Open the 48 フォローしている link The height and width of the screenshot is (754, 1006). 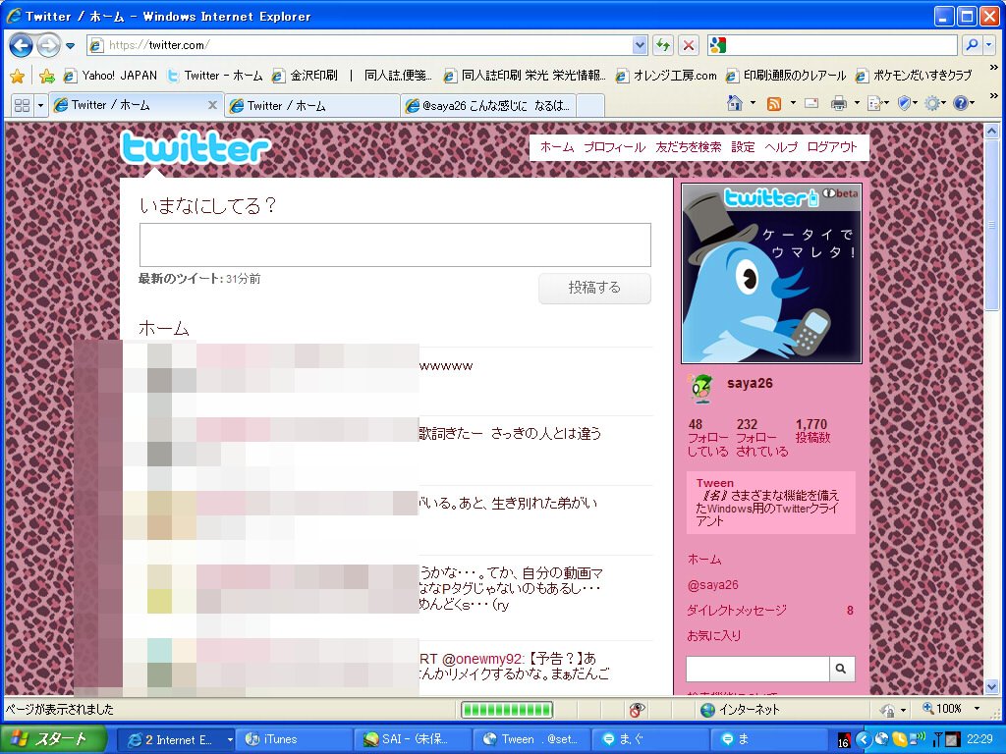pyautogui.click(x=707, y=438)
